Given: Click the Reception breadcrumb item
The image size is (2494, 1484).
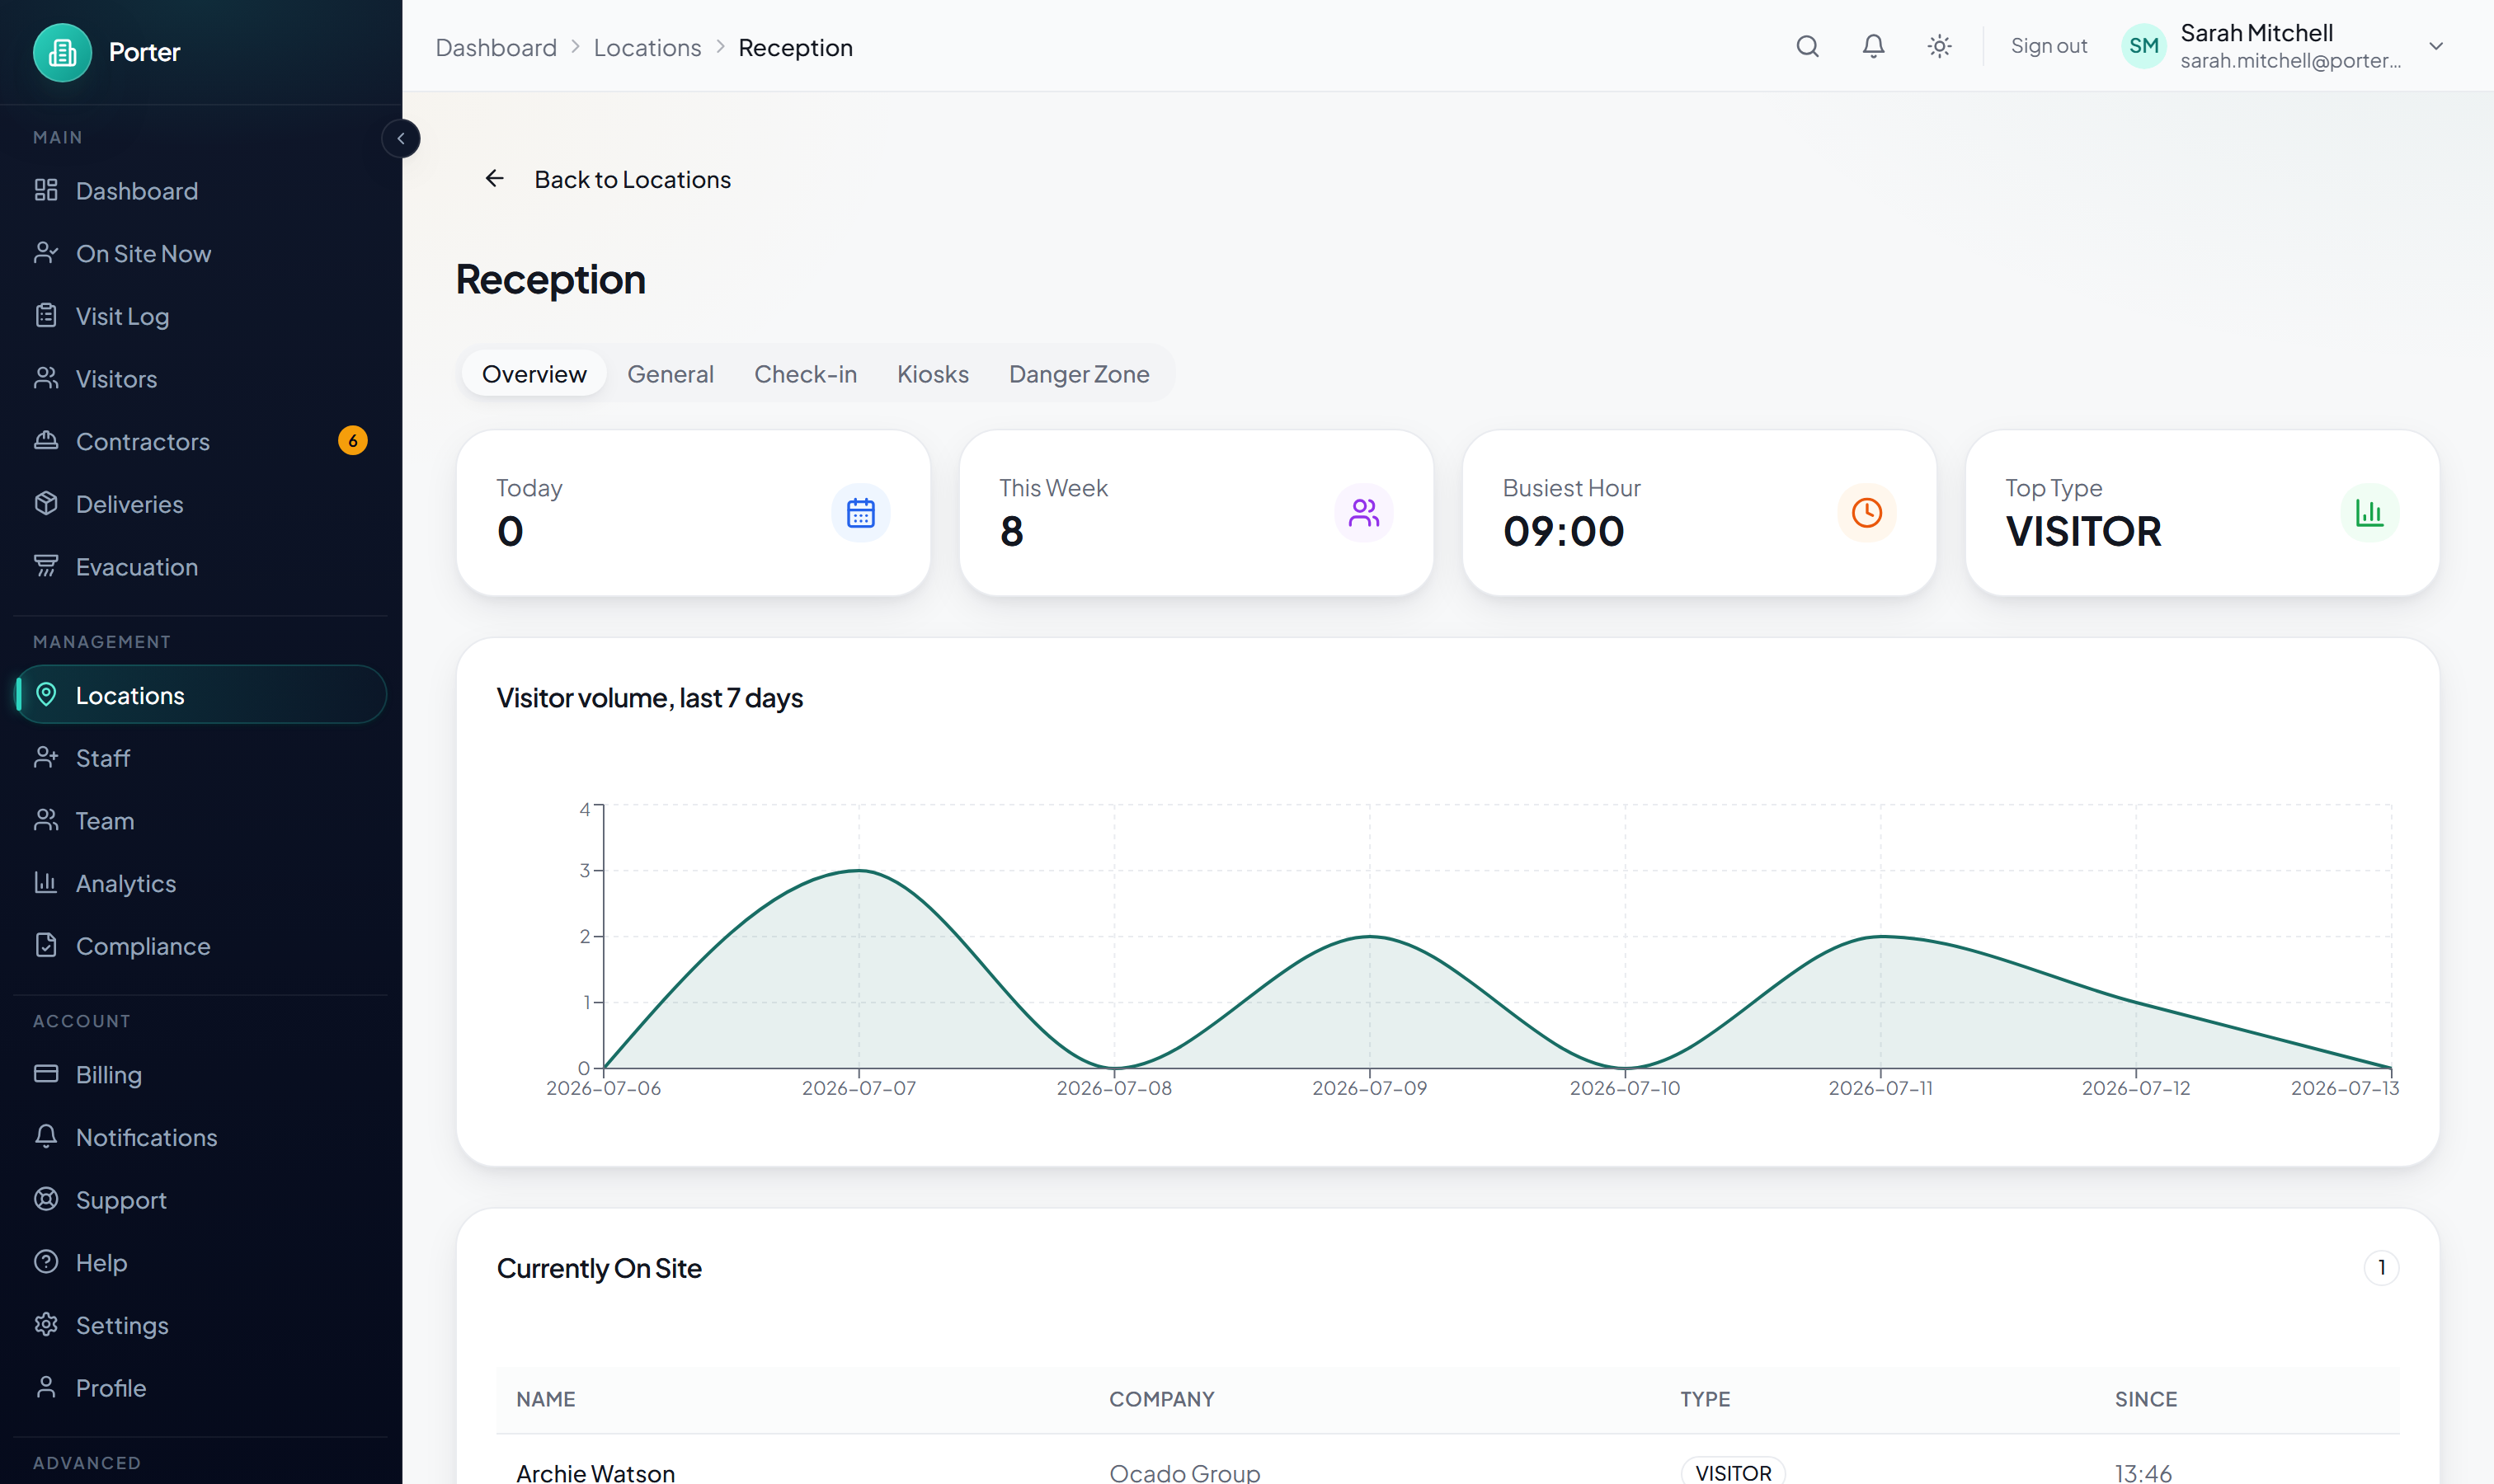Looking at the screenshot, I should [x=795, y=47].
